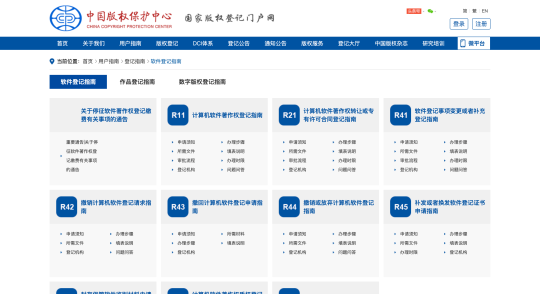Screen dimensions: 540x294
Task: Click the China Copyright Protection Center logo
Action: coord(111,18)
